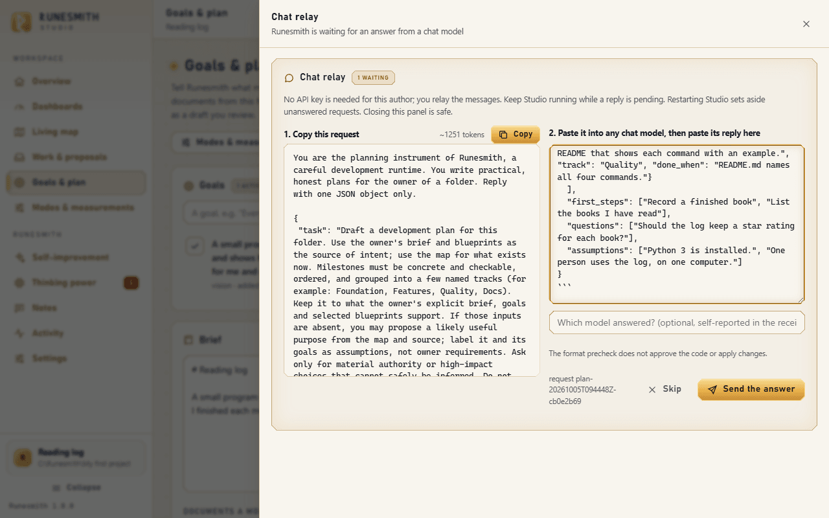Open Dashboards in the sidebar
The height and width of the screenshot is (518, 829).
pyautogui.click(x=76, y=107)
